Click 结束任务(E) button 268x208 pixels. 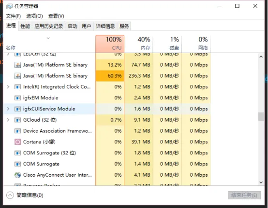244,195
